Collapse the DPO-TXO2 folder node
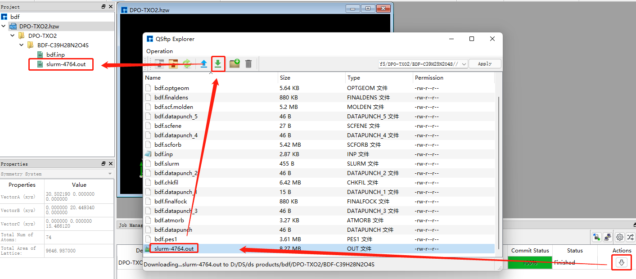Screen dimensions: 636x279 [13, 36]
